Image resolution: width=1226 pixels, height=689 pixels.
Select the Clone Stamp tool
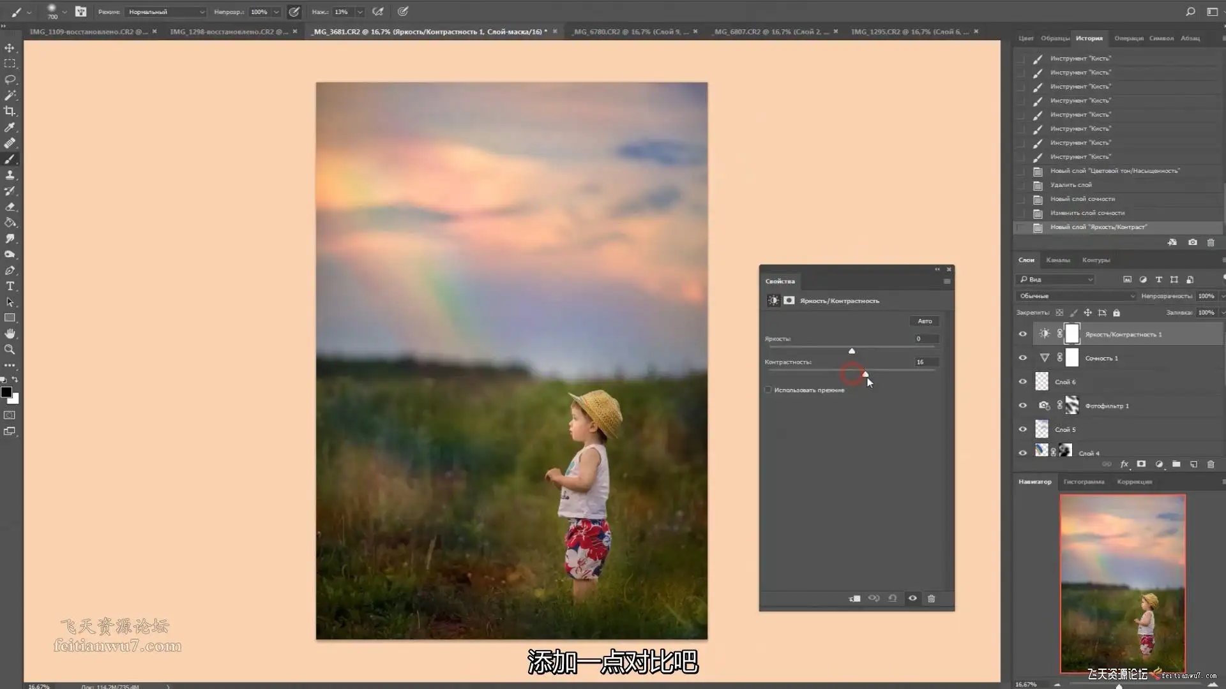[10, 175]
